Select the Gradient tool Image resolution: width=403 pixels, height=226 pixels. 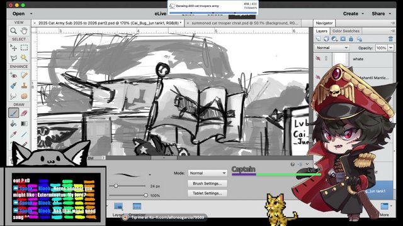(x=24, y=124)
